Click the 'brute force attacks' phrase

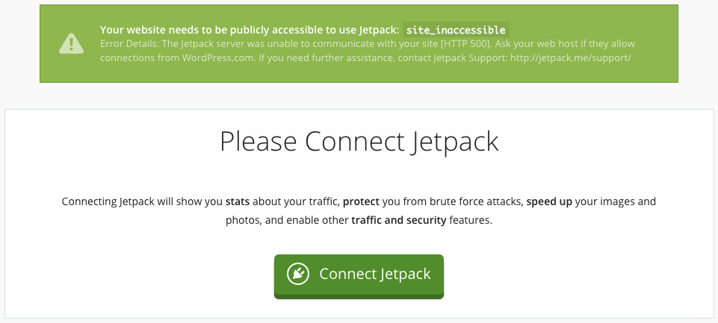pyautogui.click(x=480, y=201)
